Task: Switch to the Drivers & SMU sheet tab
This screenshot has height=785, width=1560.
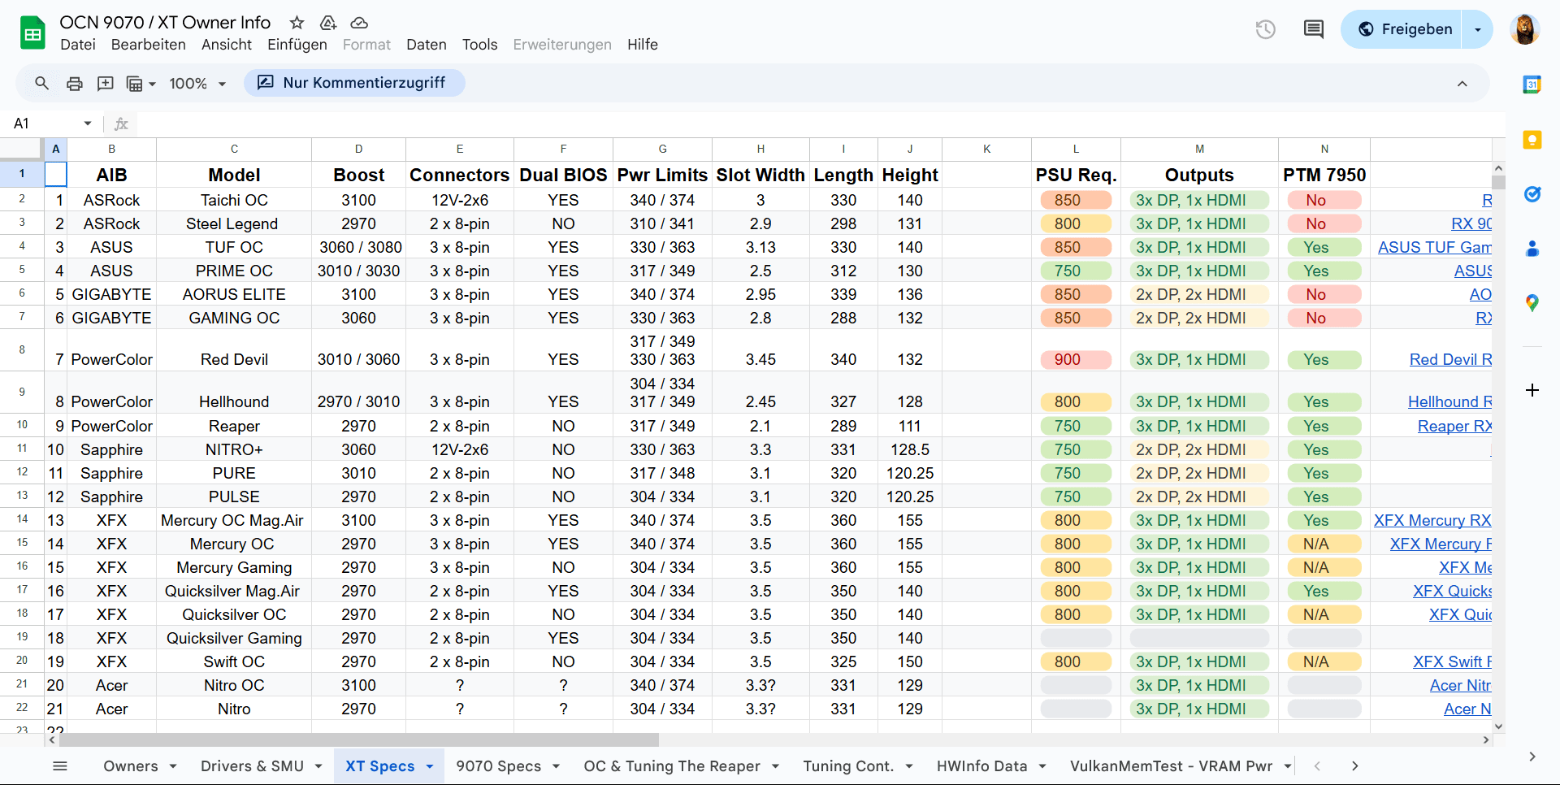Action: [x=252, y=766]
